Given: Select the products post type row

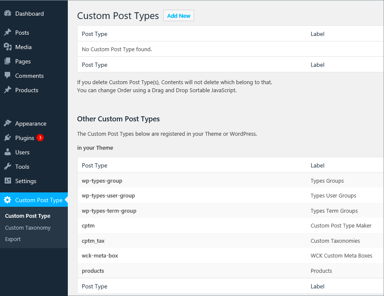Looking at the screenshot, I should [231, 271].
